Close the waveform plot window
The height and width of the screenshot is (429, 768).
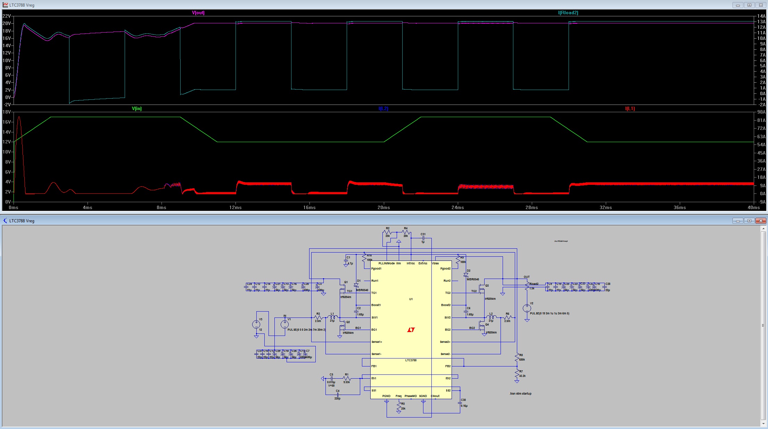click(761, 5)
